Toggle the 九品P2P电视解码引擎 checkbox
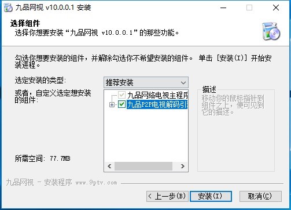291x210 pixels. pos(121,104)
